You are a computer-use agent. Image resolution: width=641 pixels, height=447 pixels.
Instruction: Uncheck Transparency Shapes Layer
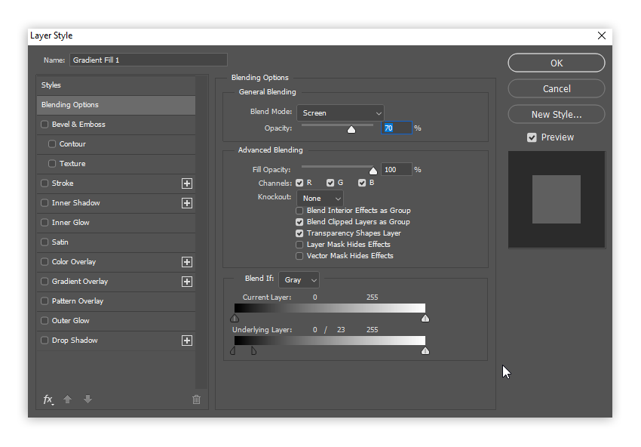coord(299,233)
